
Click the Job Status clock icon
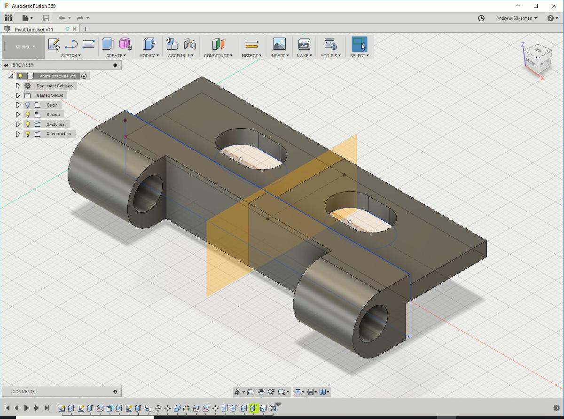click(481, 18)
